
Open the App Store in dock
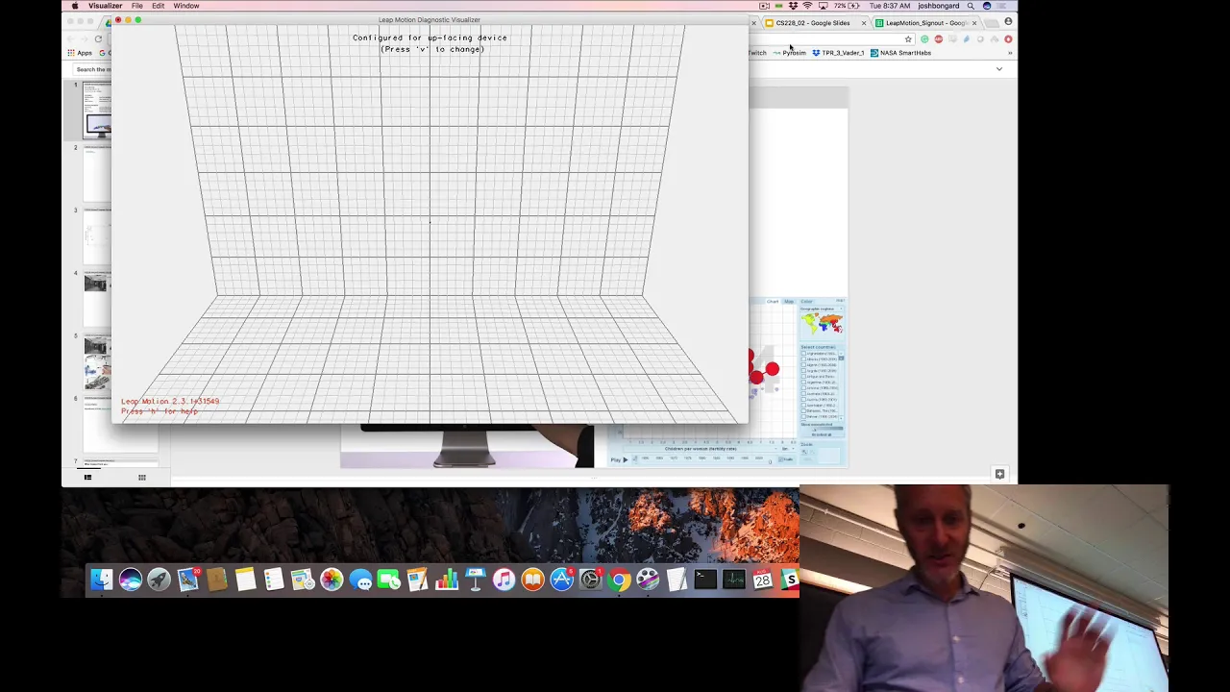click(562, 580)
